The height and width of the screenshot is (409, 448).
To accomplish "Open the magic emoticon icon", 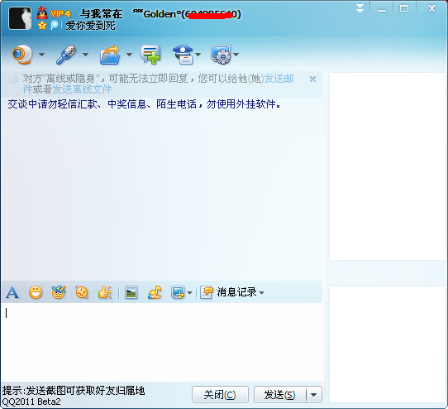I will point(59,292).
